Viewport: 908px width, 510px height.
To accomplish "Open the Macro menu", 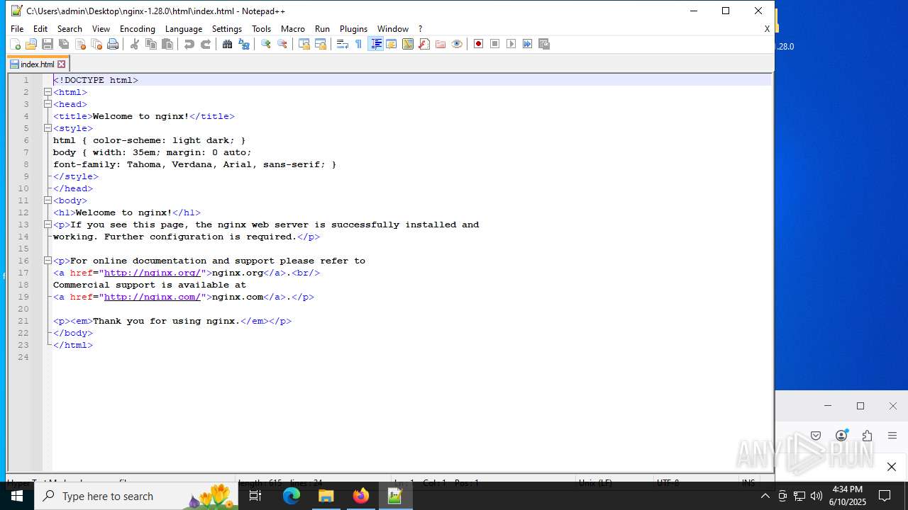I will 293,29.
